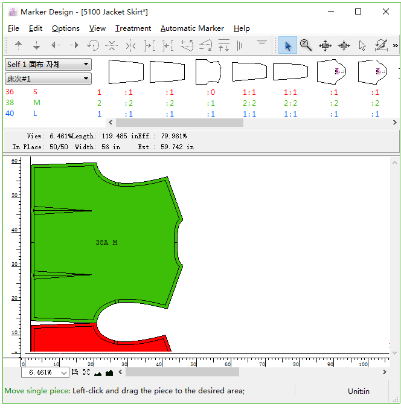Click piece list scrollbar right arrow
401x409 pixels.
(x=395, y=122)
